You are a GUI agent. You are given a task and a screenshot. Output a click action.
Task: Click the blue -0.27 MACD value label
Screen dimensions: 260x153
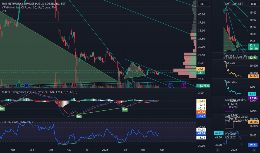(201, 116)
